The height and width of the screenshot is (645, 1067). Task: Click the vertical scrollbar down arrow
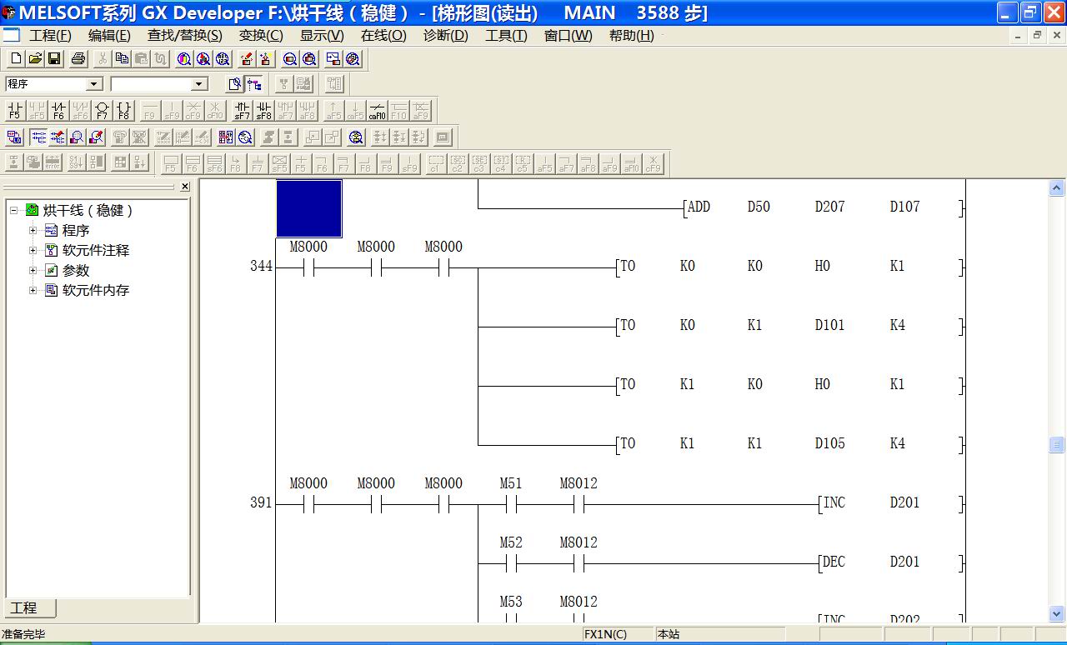coord(1057,614)
